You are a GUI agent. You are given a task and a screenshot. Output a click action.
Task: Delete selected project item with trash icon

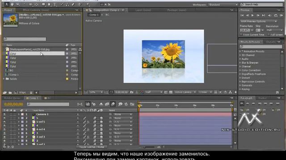click(31, 93)
